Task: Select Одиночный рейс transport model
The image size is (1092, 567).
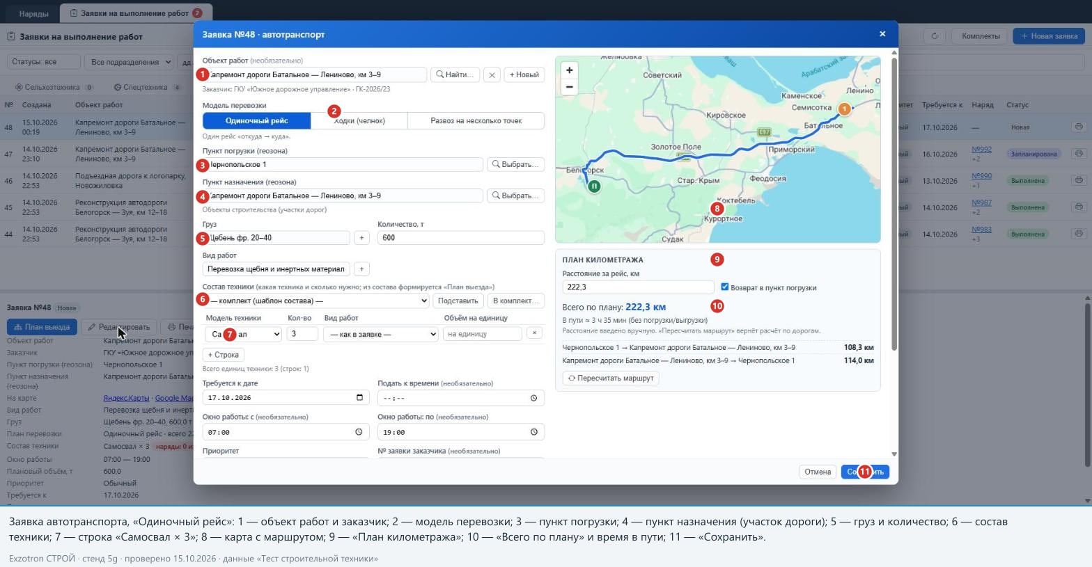Action: point(257,120)
